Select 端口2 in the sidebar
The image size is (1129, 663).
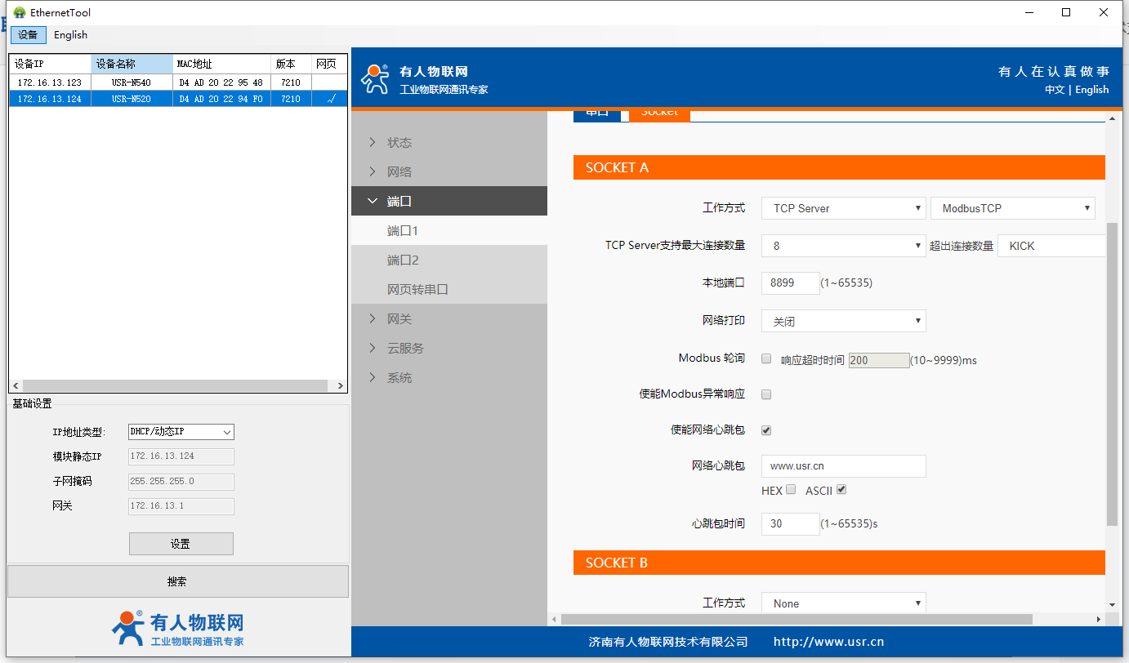coord(403,260)
